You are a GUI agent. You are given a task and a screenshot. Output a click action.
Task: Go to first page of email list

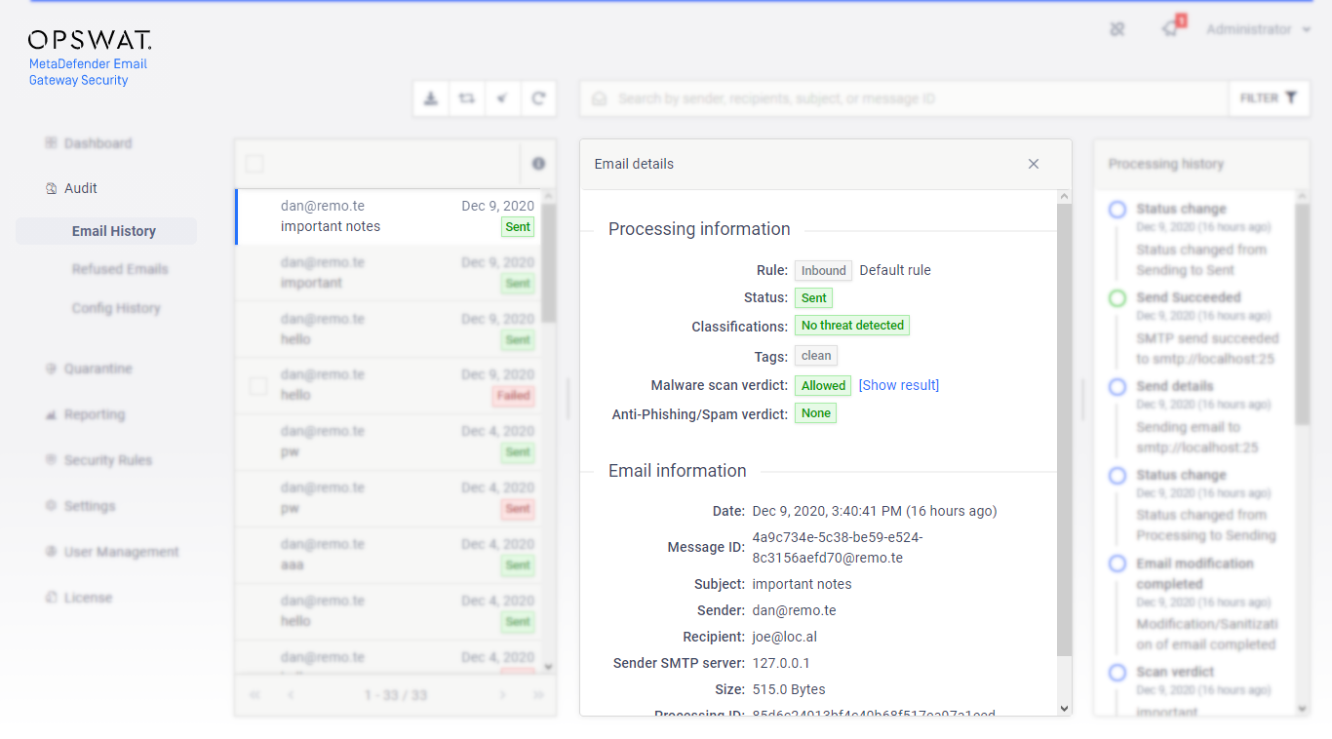point(255,695)
